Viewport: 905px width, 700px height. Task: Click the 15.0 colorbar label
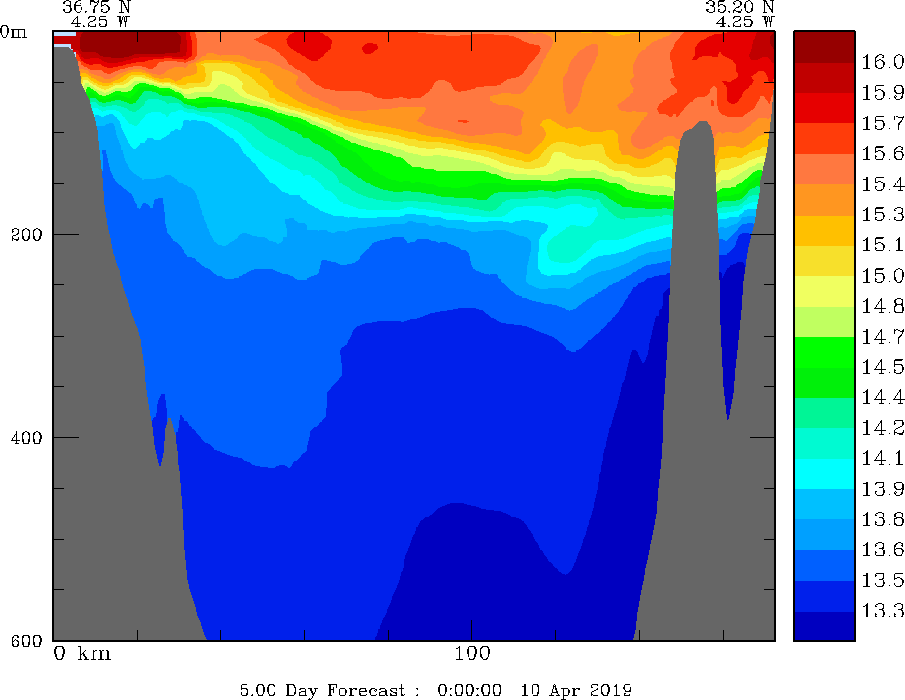pos(883,276)
